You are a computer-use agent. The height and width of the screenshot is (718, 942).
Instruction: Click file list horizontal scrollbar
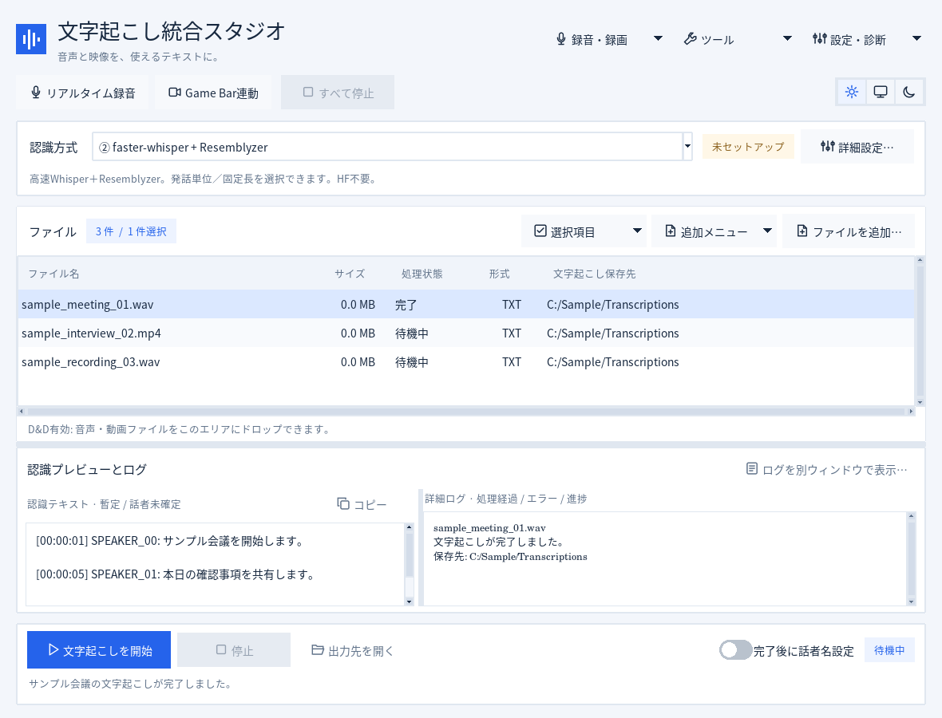tap(465, 412)
